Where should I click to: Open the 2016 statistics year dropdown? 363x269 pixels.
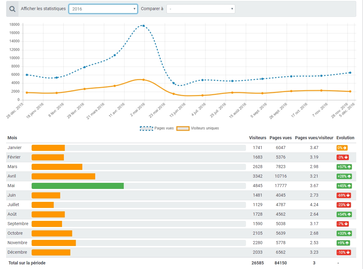(103, 9)
